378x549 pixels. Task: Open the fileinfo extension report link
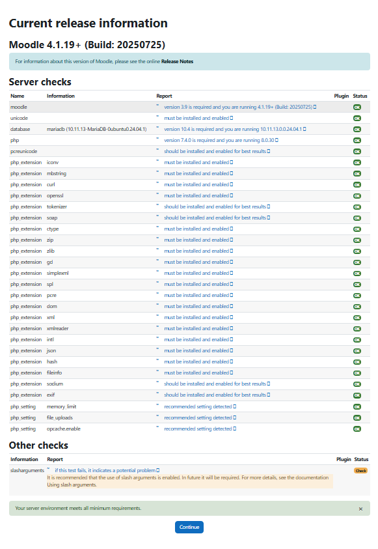point(198,373)
